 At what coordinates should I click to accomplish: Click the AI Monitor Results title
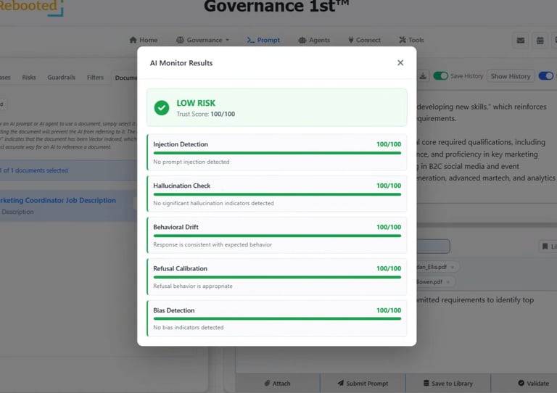point(181,63)
